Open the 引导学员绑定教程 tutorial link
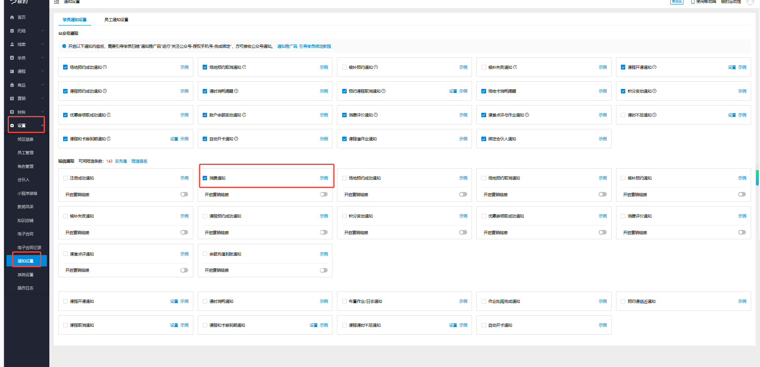 click(315, 46)
